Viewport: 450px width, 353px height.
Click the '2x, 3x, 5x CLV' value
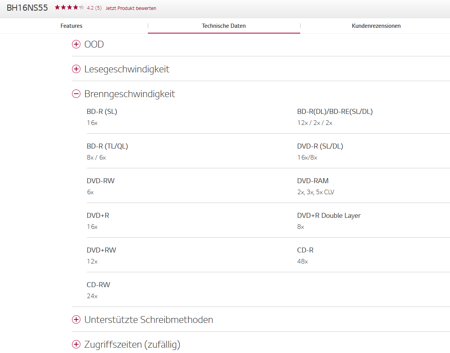316,192
